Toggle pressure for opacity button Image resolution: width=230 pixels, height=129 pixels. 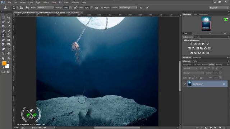[75, 8]
